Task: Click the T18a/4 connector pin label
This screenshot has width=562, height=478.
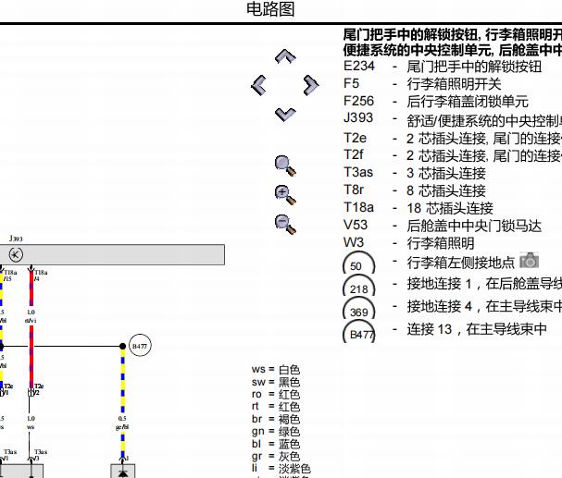Action: click(x=41, y=276)
